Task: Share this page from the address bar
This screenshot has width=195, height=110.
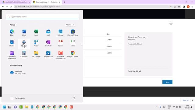Action: (175, 7)
